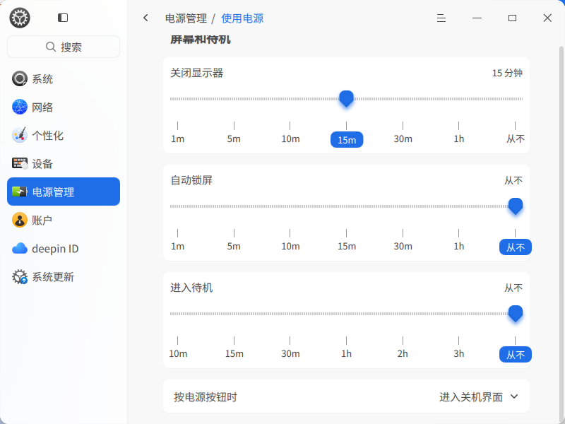Screen dimensions: 565x424
Task: Minimize the settings window
Action: 477,18
